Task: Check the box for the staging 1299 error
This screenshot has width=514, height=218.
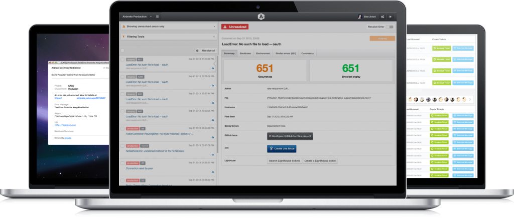Action: pos(122,77)
